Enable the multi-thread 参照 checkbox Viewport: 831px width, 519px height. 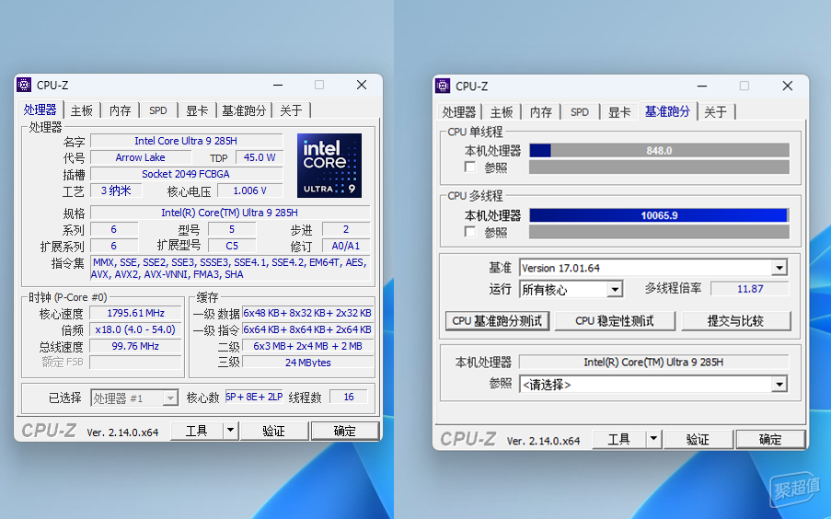click(469, 232)
